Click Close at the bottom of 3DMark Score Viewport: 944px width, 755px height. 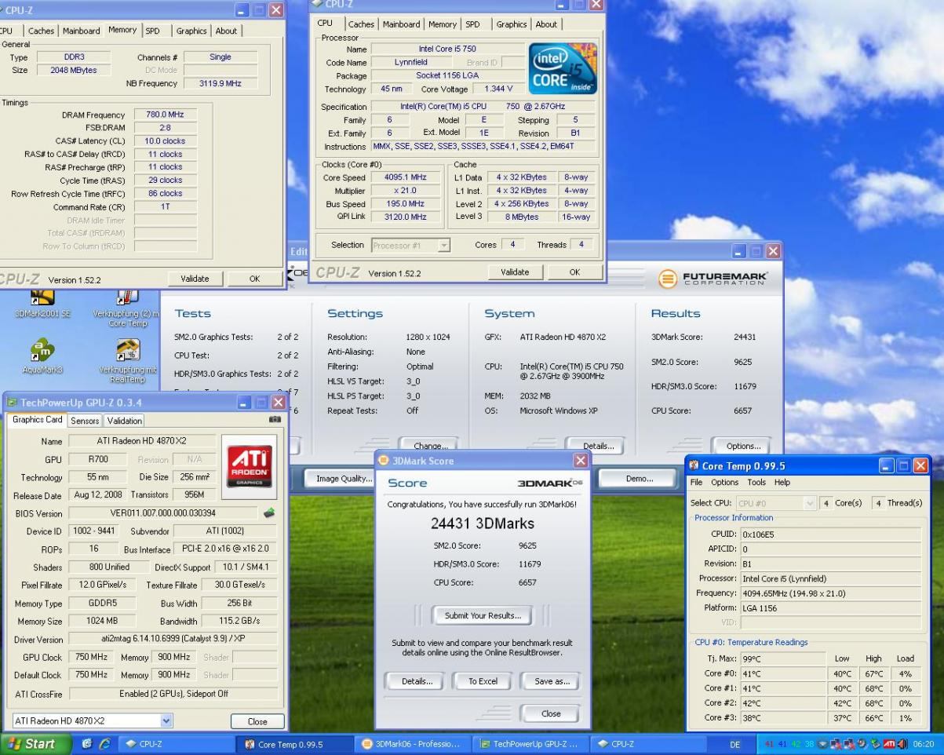[x=551, y=713]
